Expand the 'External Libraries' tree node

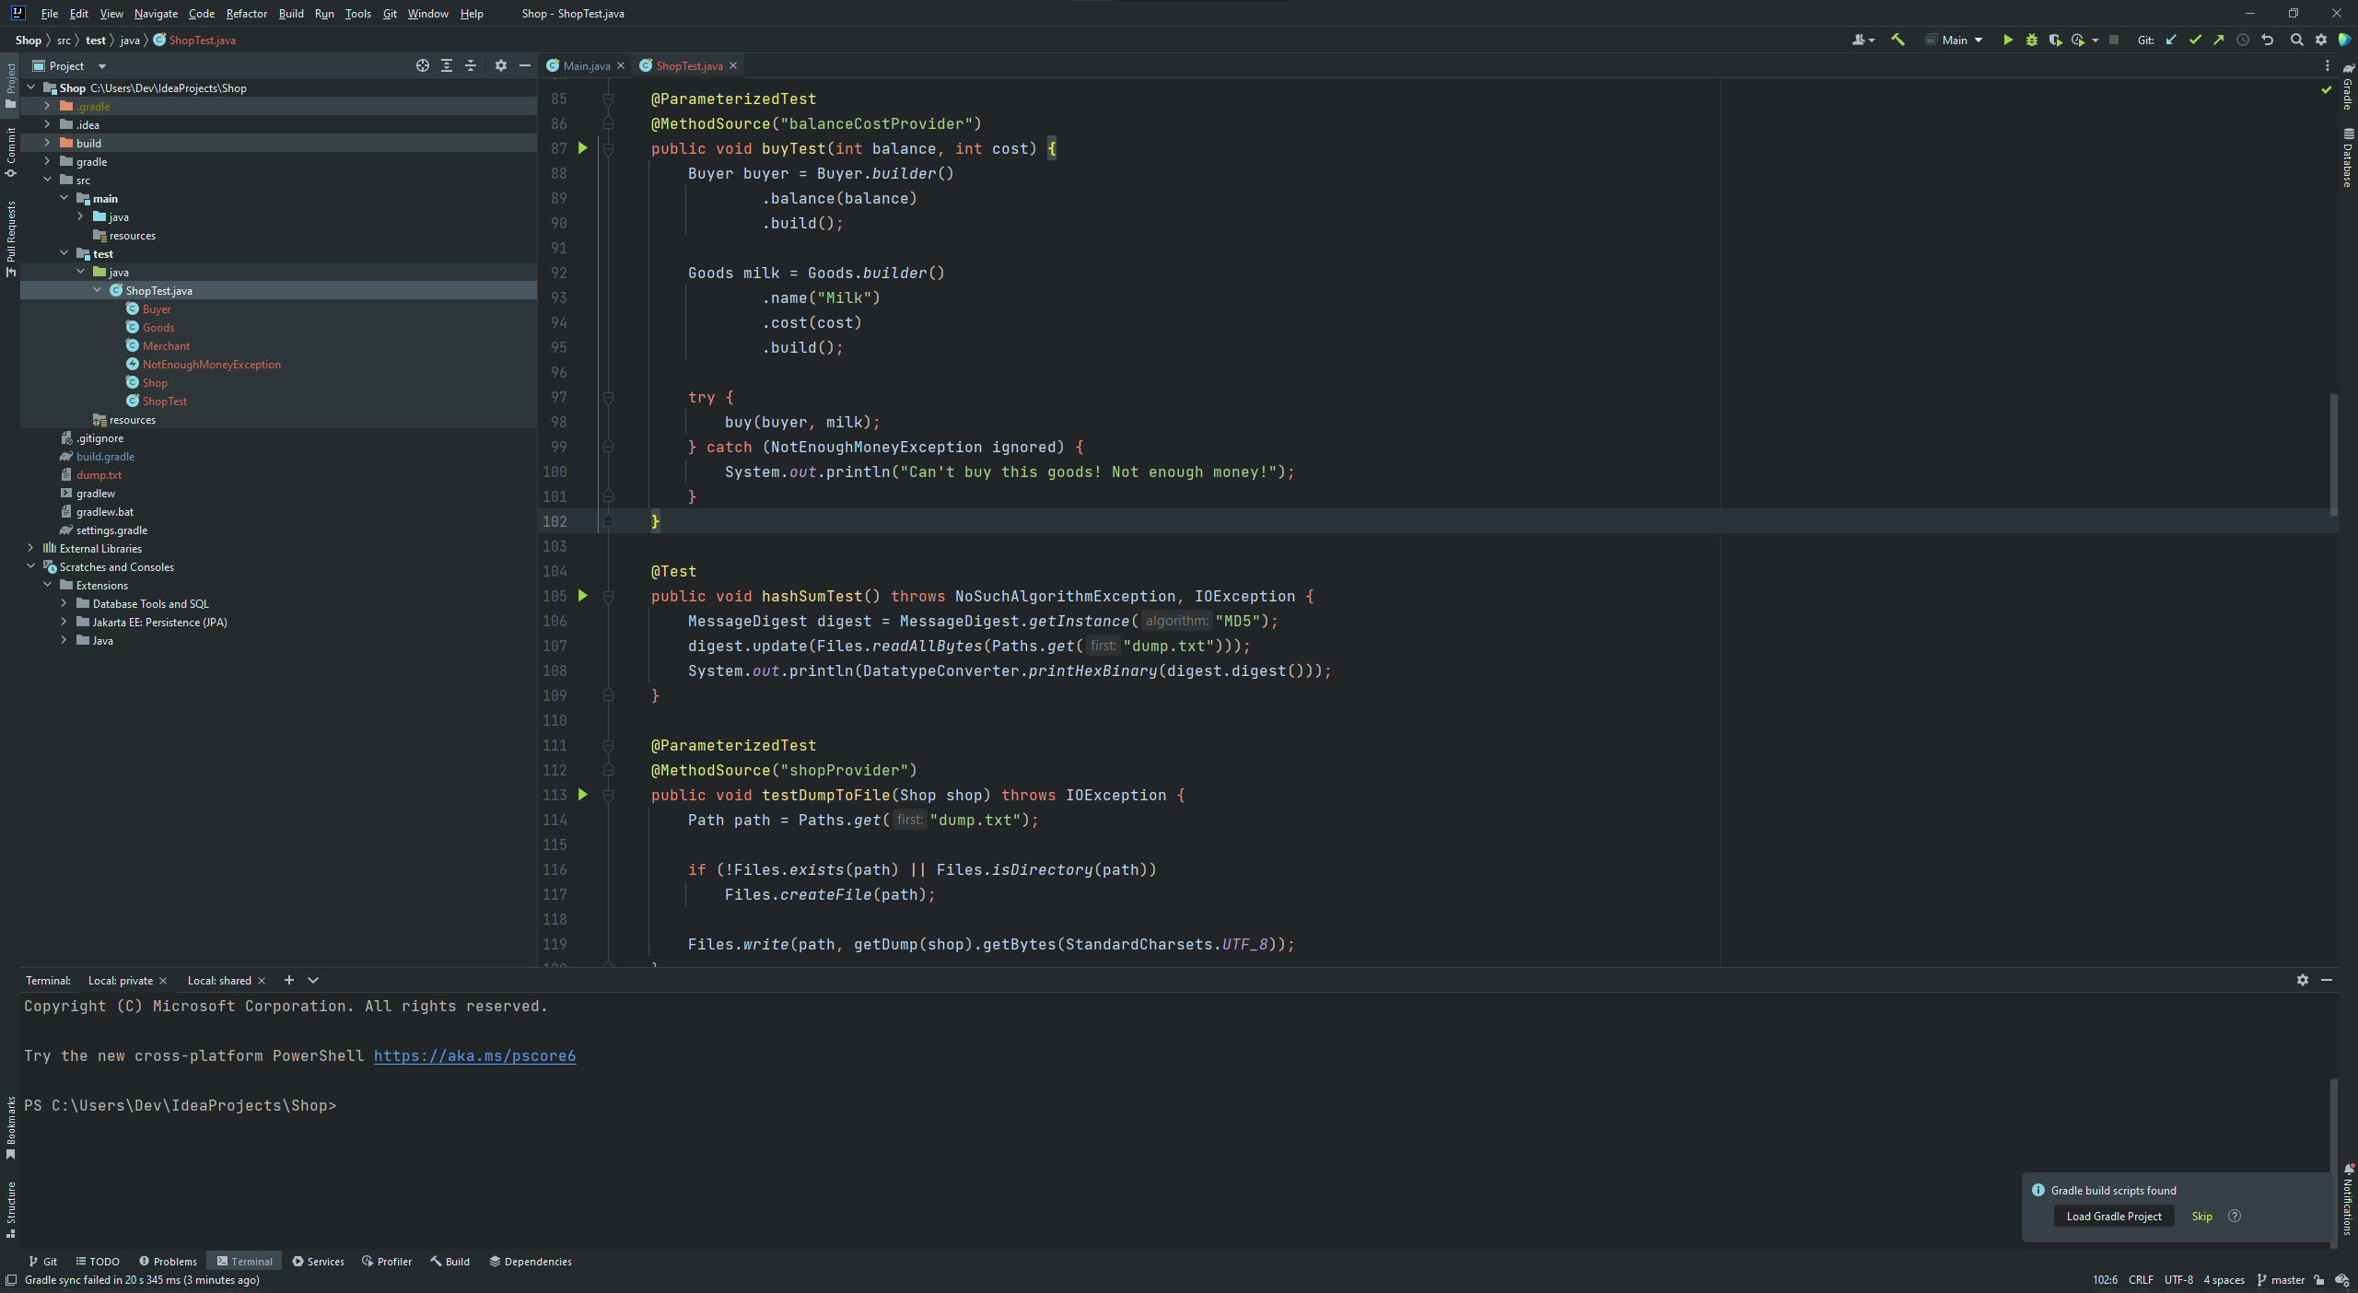30,548
